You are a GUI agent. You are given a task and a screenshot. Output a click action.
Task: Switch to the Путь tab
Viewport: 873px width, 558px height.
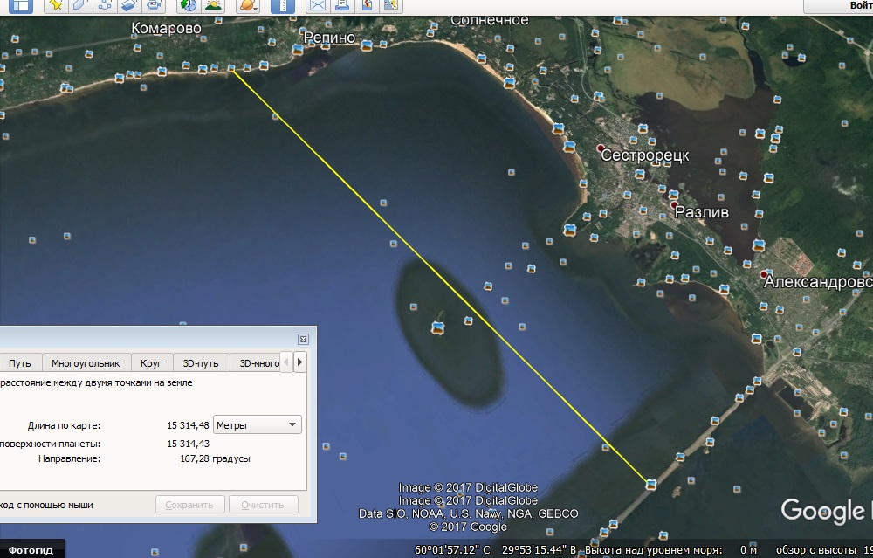[20, 363]
